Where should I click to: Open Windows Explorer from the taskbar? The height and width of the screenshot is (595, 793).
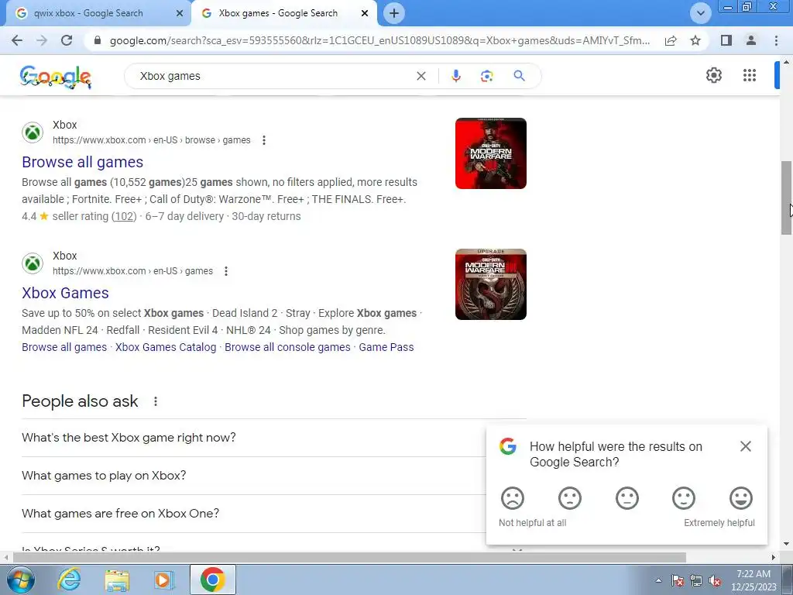pos(117,580)
